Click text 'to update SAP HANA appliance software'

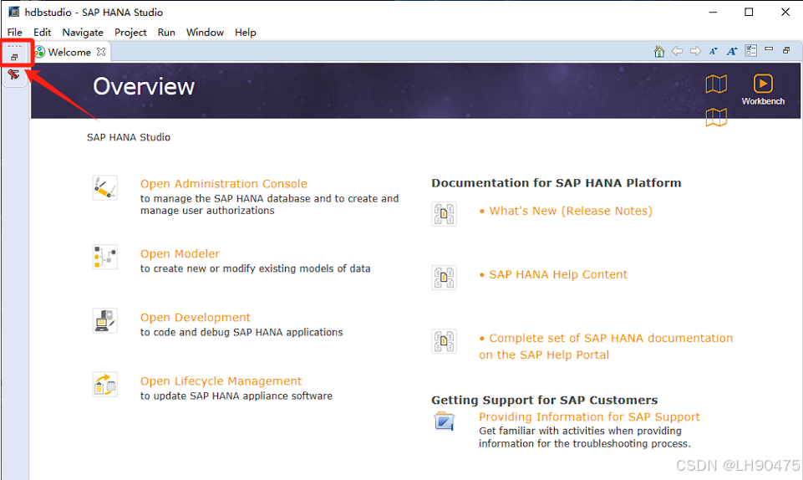pos(236,396)
